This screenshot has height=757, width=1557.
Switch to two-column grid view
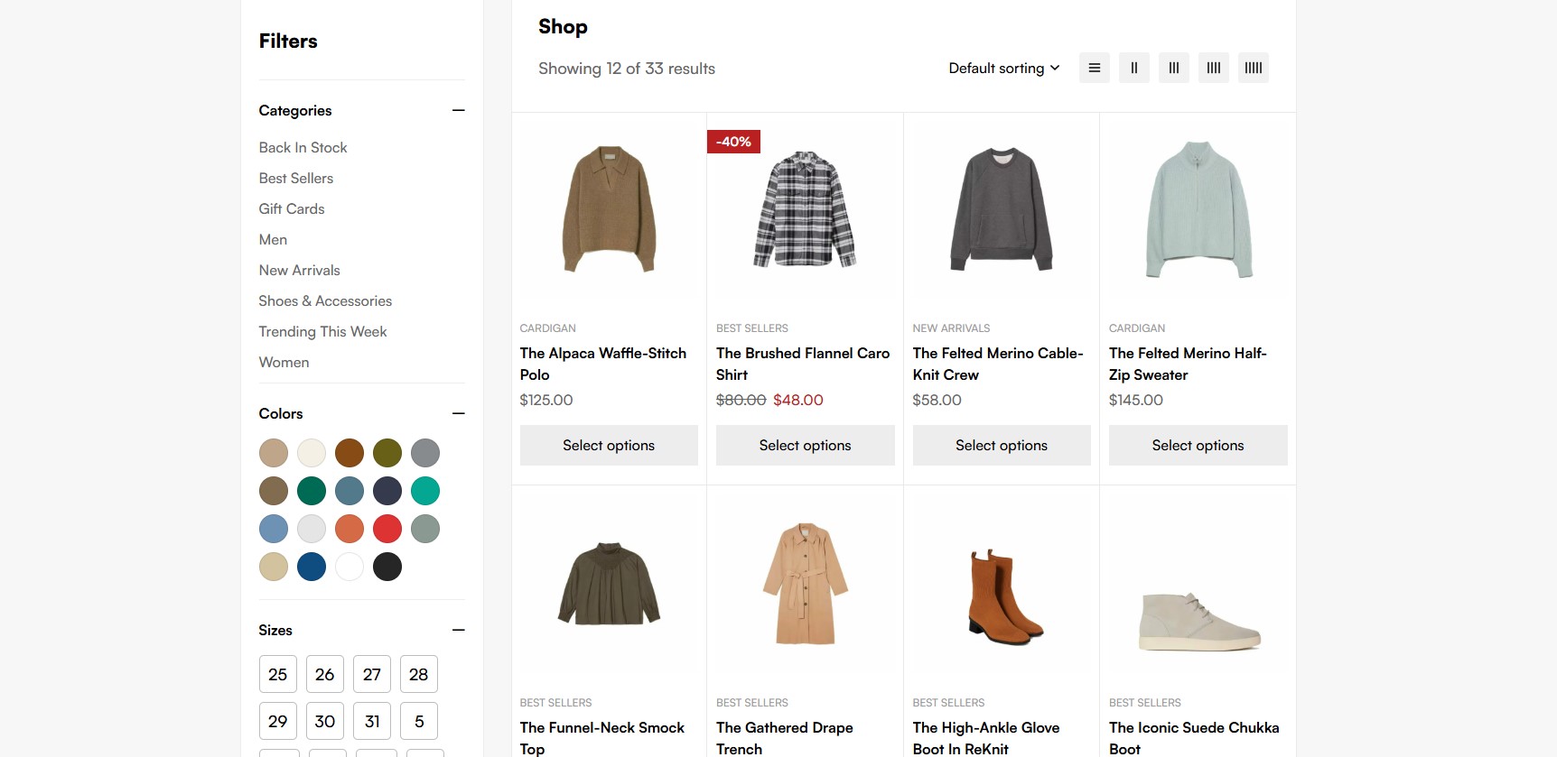(x=1134, y=68)
